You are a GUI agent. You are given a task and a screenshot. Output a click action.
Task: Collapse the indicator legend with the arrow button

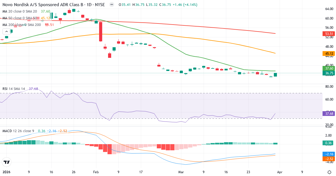tap(6, 31)
